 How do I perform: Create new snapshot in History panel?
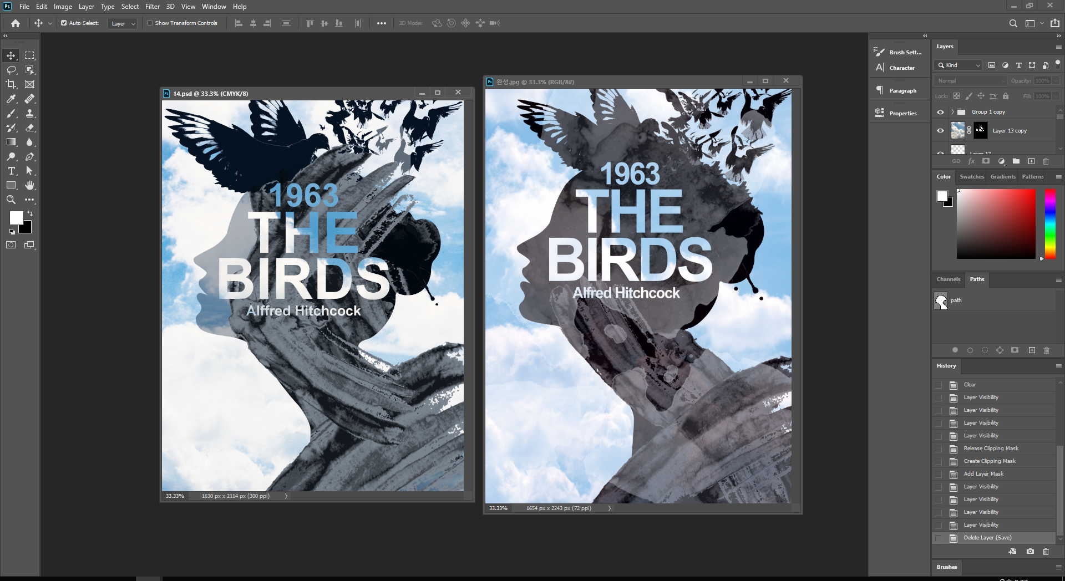point(1030,552)
